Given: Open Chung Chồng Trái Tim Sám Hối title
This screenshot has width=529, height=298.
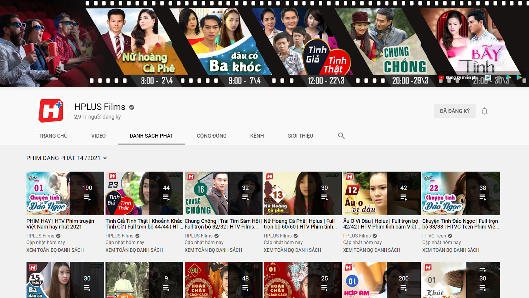Looking at the screenshot, I should tap(223, 224).
